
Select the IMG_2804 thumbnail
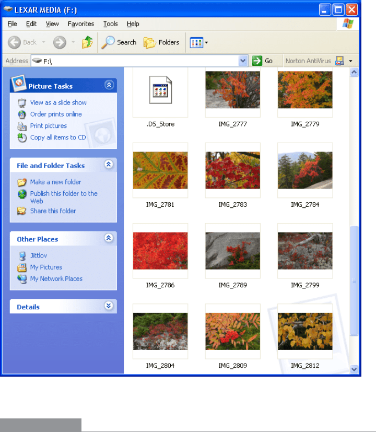coord(160,331)
